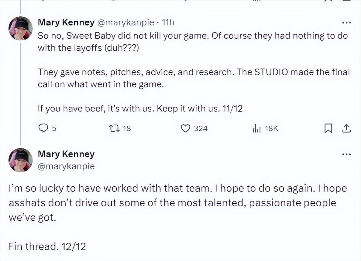Click the profile avatar on the 12/12 tweet
This screenshot has width=361, height=261.
click(21, 160)
